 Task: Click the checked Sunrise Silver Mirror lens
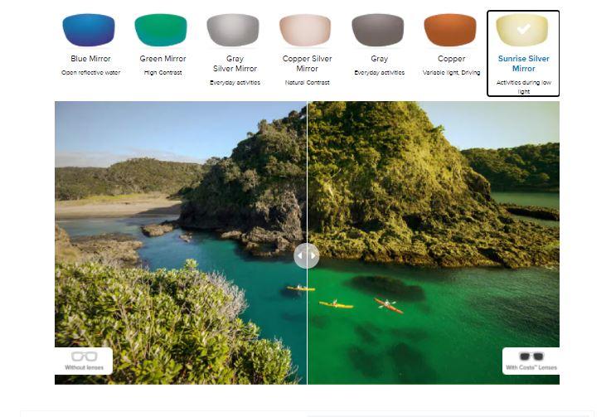[x=522, y=30]
